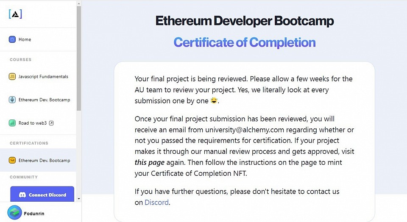Open Javascript Fundamentals course

pos(38,77)
